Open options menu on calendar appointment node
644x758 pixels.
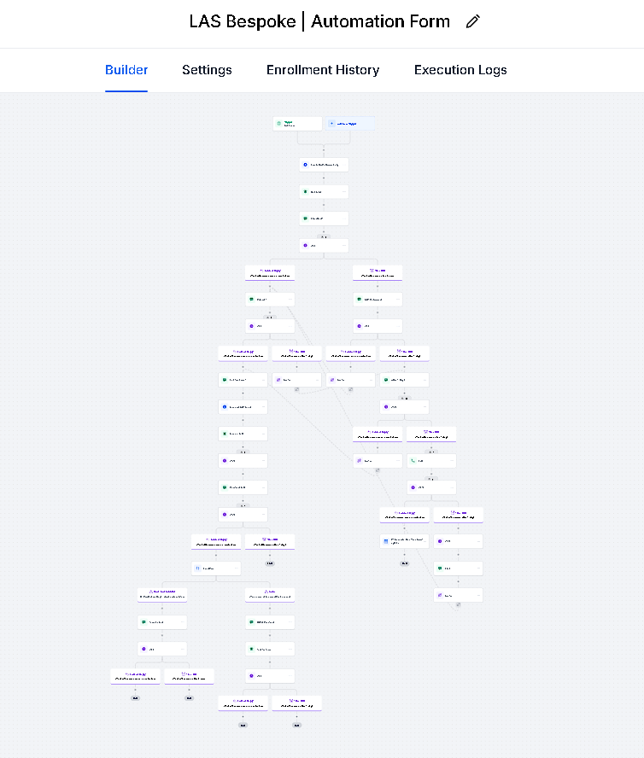[x=424, y=541]
